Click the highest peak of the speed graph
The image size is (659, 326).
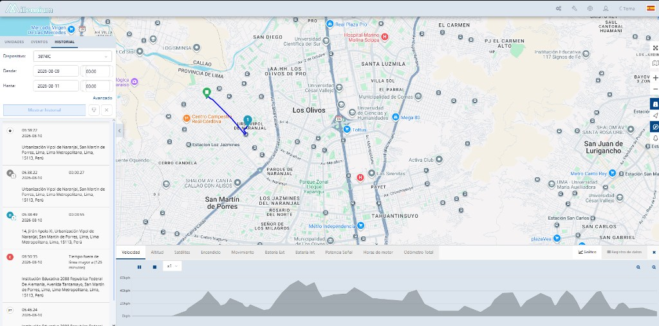(298, 281)
